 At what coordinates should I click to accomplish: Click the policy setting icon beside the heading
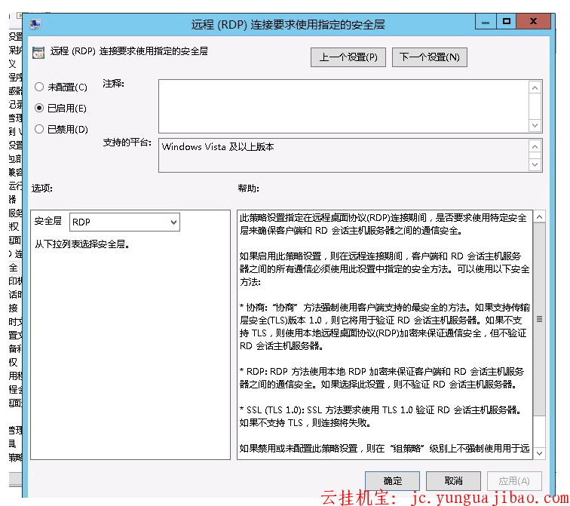(x=38, y=53)
